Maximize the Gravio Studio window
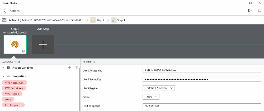The image size is (264, 111). click(250, 3)
